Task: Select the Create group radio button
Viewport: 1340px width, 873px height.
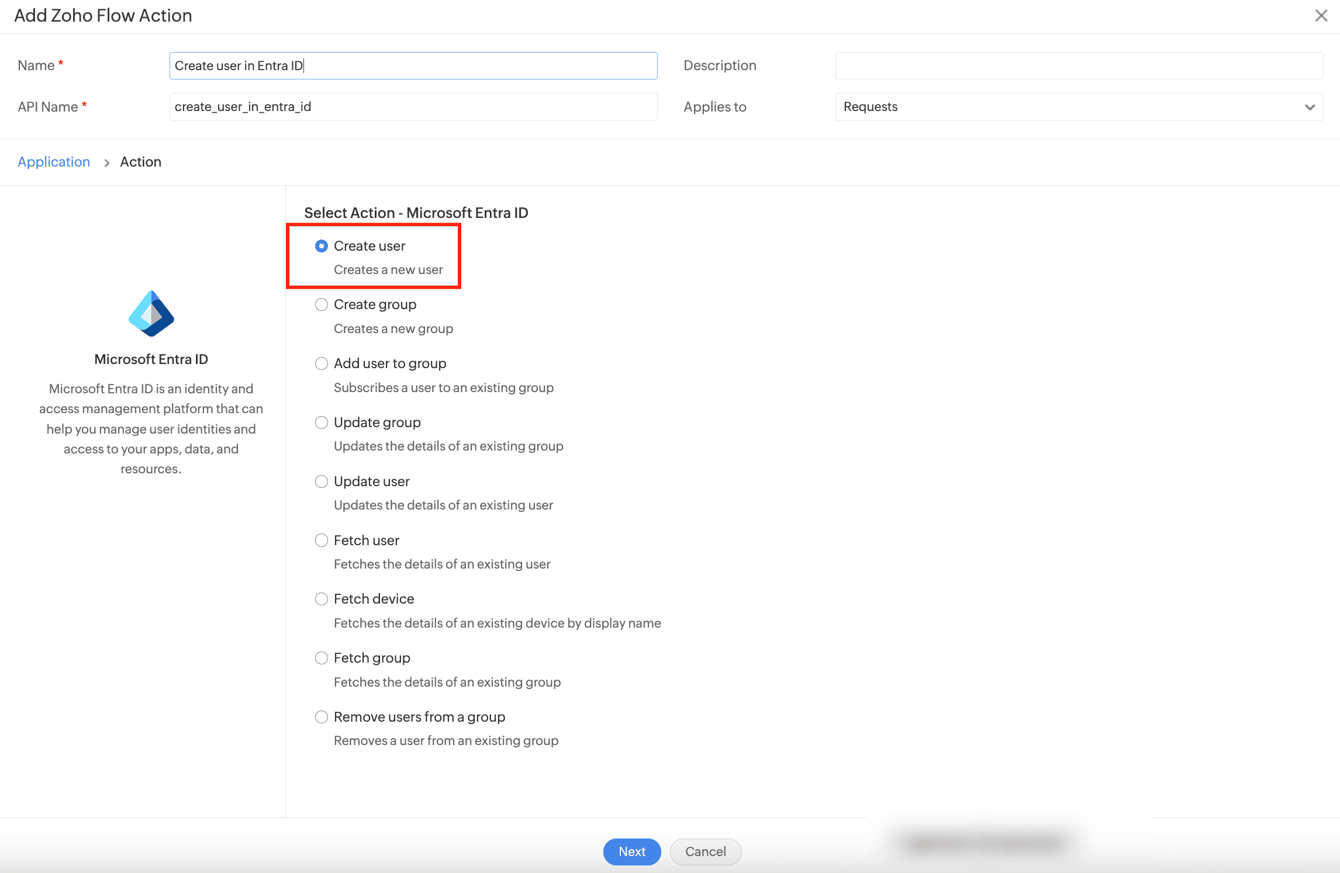Action: tap(322, 305)
